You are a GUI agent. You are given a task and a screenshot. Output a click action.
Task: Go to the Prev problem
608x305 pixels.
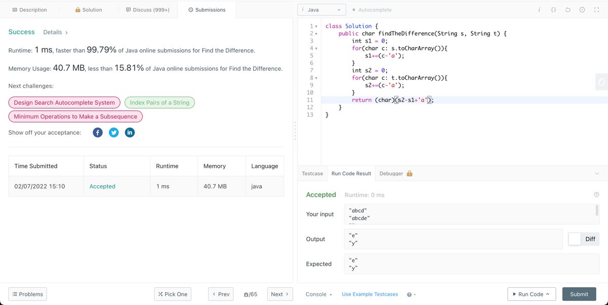click(x=221, y=294)
